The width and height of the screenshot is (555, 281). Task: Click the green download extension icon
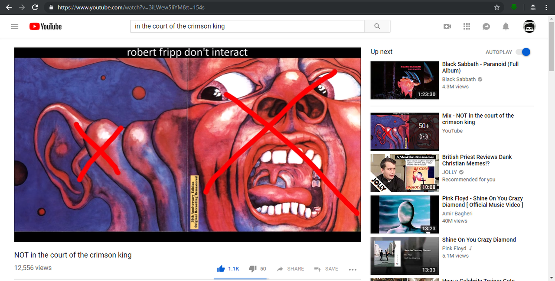click(514, 7)
